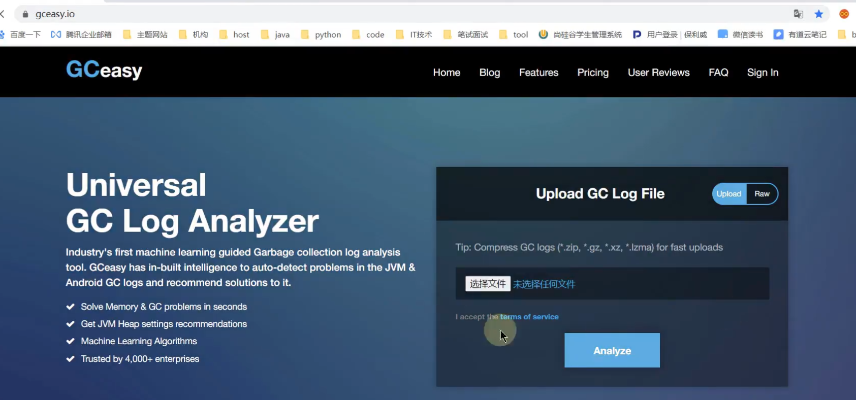Screen dimensions: 856x400
Task: Open the 用户登录 | 保利威 bookmark
Action: (x=670, y=35)
